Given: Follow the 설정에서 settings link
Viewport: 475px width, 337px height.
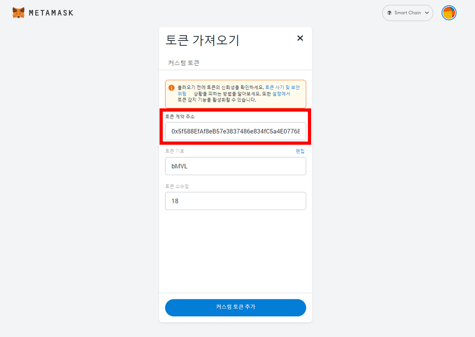Looking at the screenshot, I should point(281,94).
